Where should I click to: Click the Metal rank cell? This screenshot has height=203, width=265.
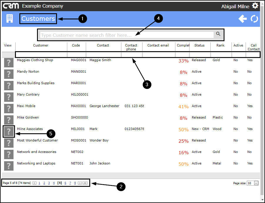217,163
